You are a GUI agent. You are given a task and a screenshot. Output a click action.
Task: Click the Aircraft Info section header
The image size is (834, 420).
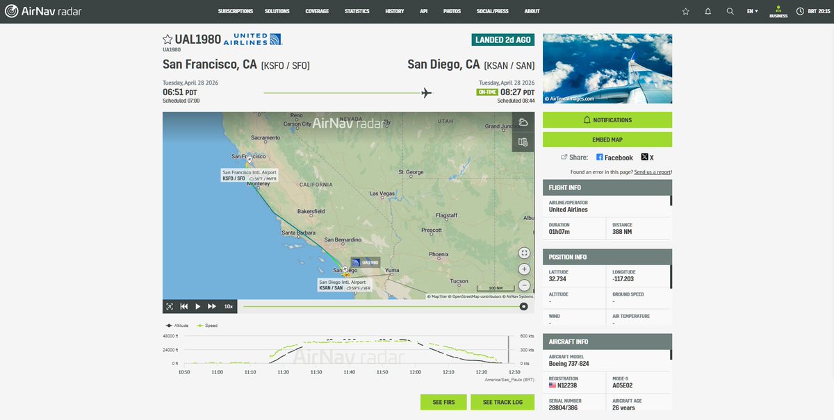tap(607, 342)
